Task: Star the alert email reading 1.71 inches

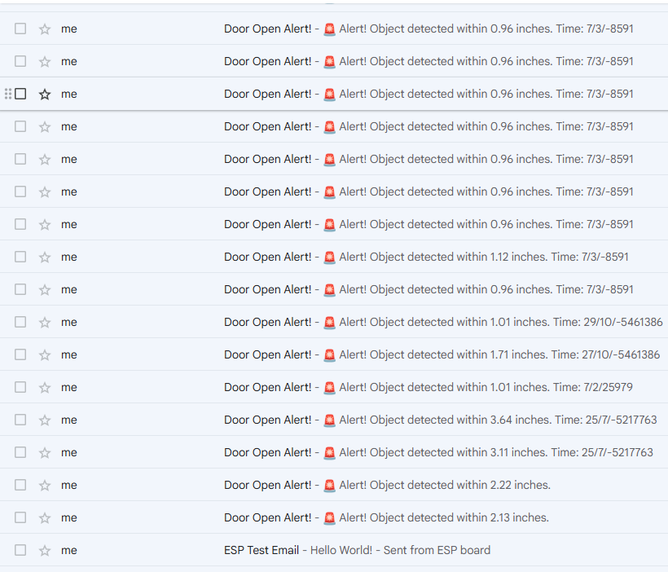Action: (45, 354)
